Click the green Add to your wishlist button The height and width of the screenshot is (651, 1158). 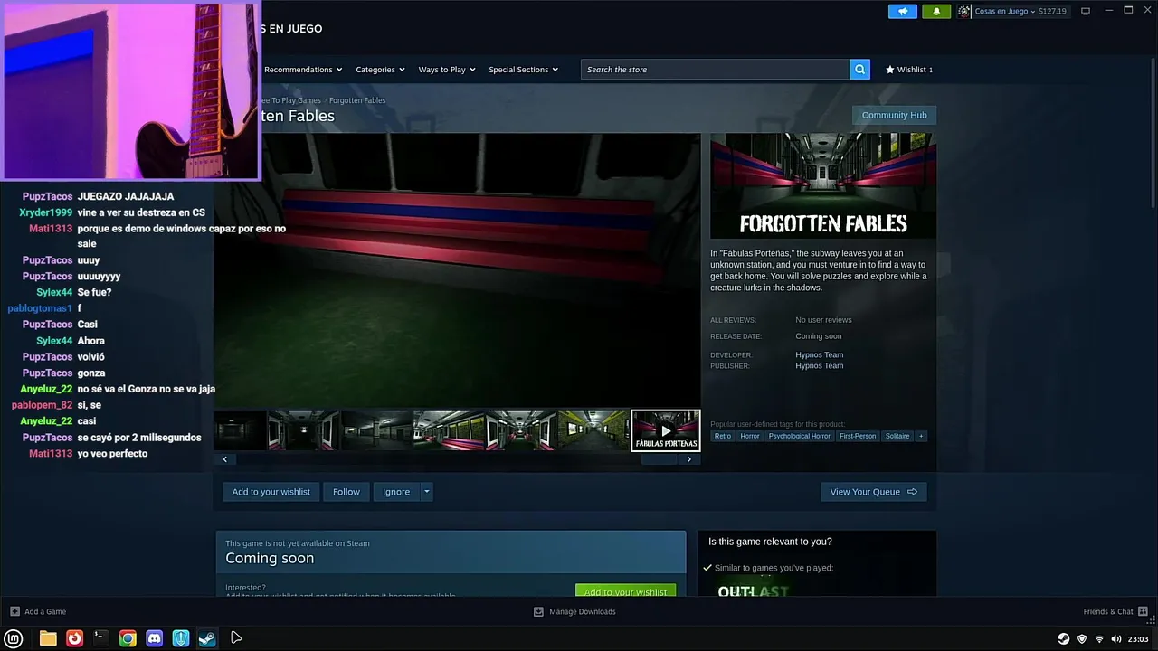point(625,590)
